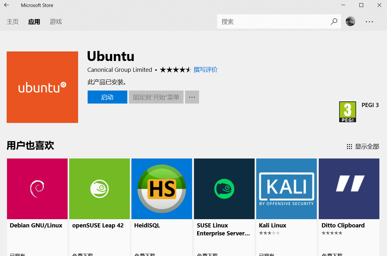Open the openSUSE Leap 42 tile image
The height and width of the screenshot is (256, 387).
99,189
